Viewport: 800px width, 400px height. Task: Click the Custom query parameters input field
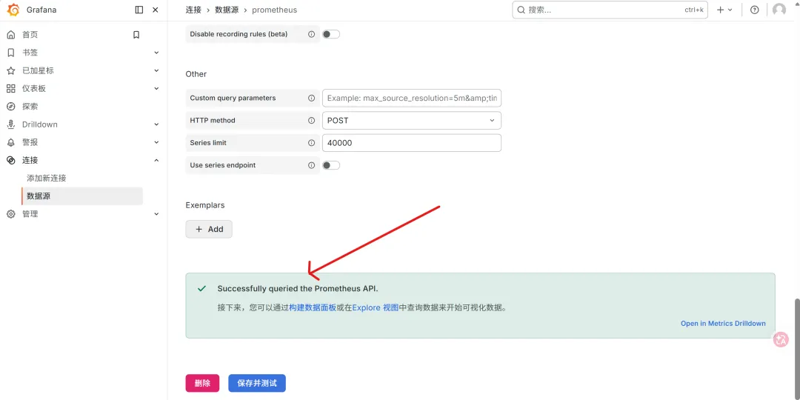tap(412, 98)
